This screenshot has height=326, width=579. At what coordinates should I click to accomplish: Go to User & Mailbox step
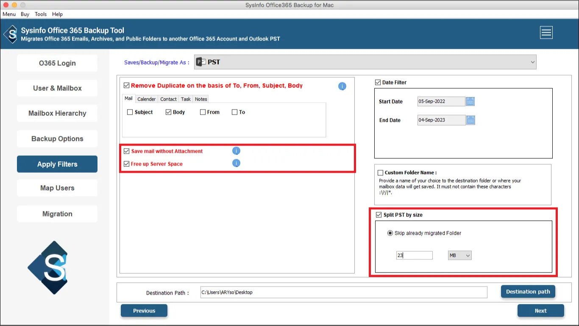57,88
